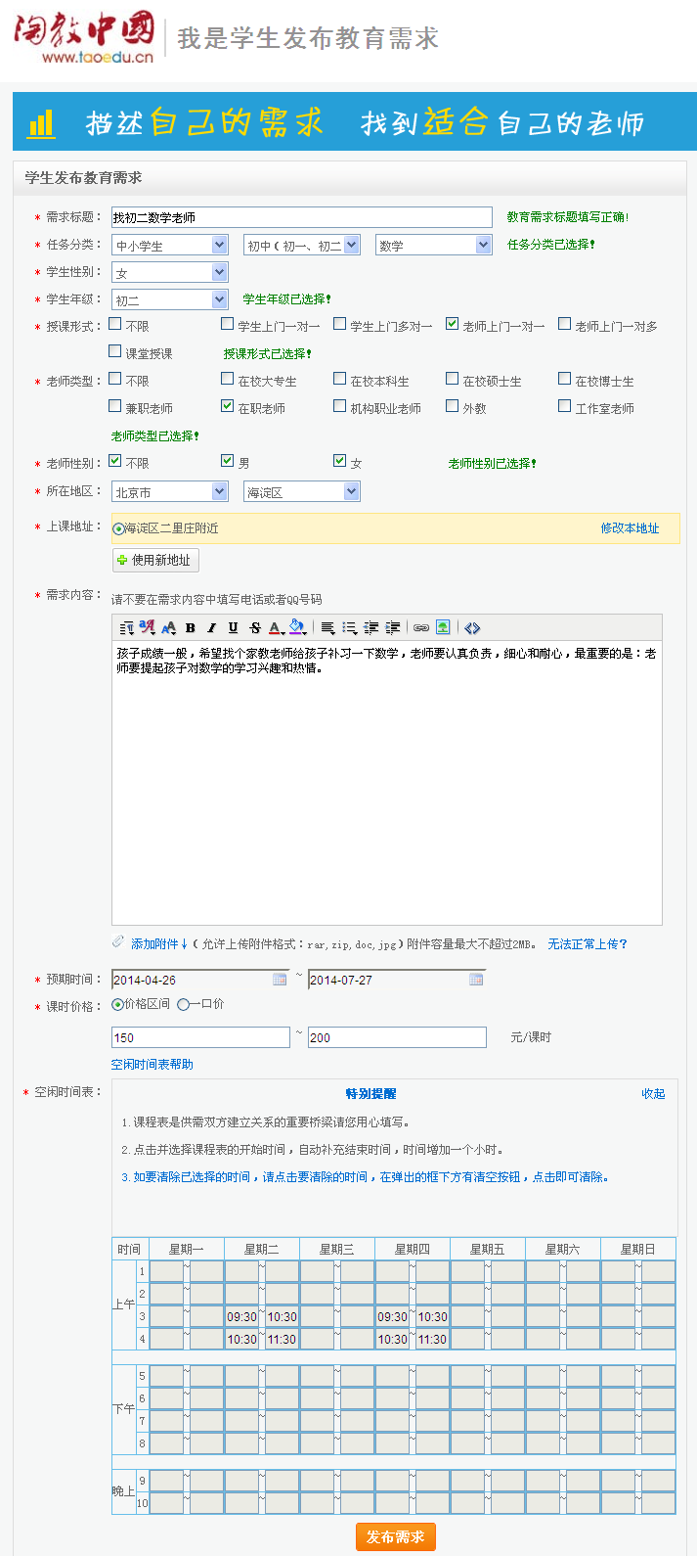
Task: Click the 修改本地址 link
Action: click(x=630, y=528)
